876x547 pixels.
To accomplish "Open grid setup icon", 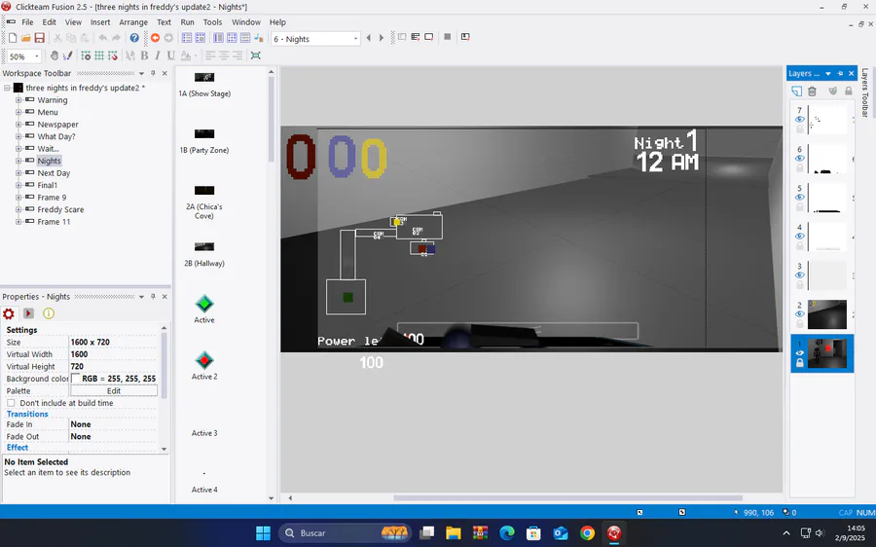I will [x=86, y=55].
